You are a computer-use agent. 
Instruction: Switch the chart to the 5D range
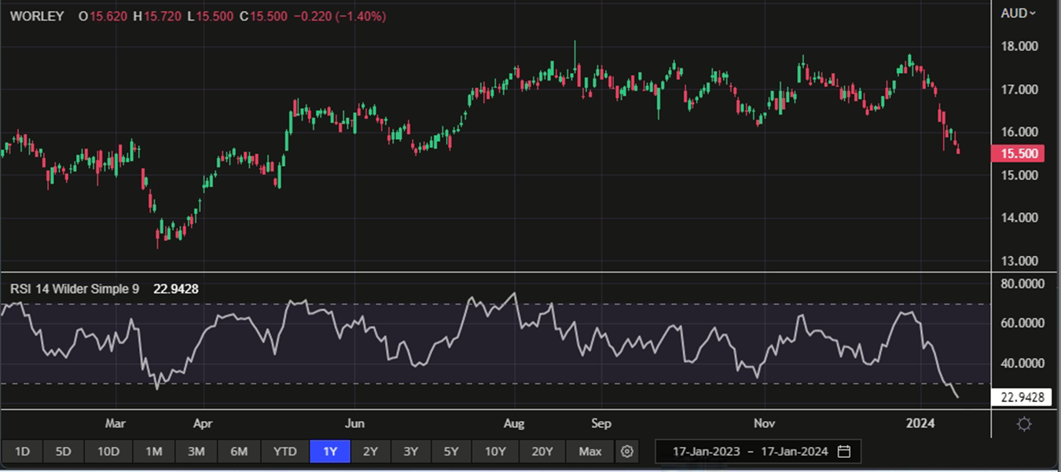point(63,452)
